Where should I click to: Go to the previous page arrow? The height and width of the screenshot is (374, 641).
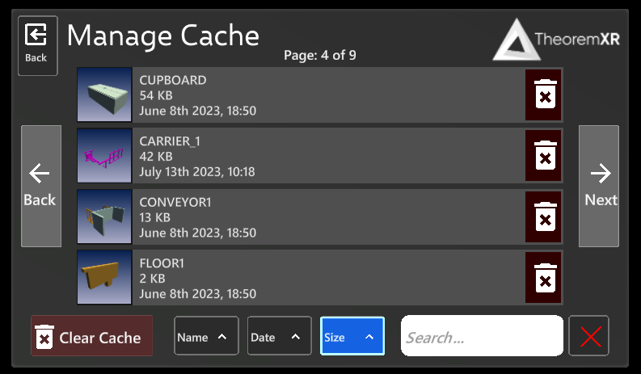pyautogui.click(x=41, y=186)
